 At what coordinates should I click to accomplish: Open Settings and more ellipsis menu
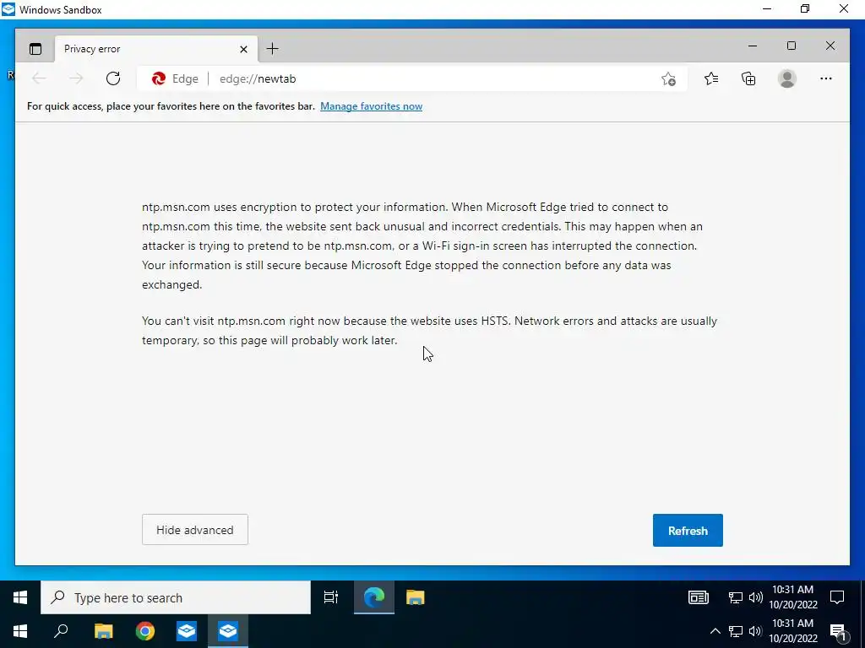pyautogui.click(x=826, y=78)
